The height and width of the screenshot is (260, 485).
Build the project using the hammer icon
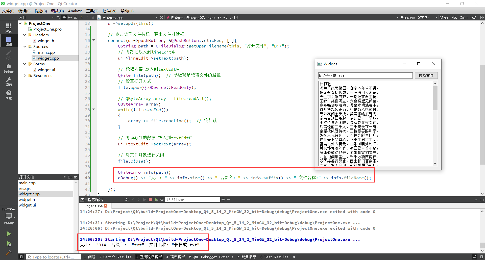pos(9,253)
